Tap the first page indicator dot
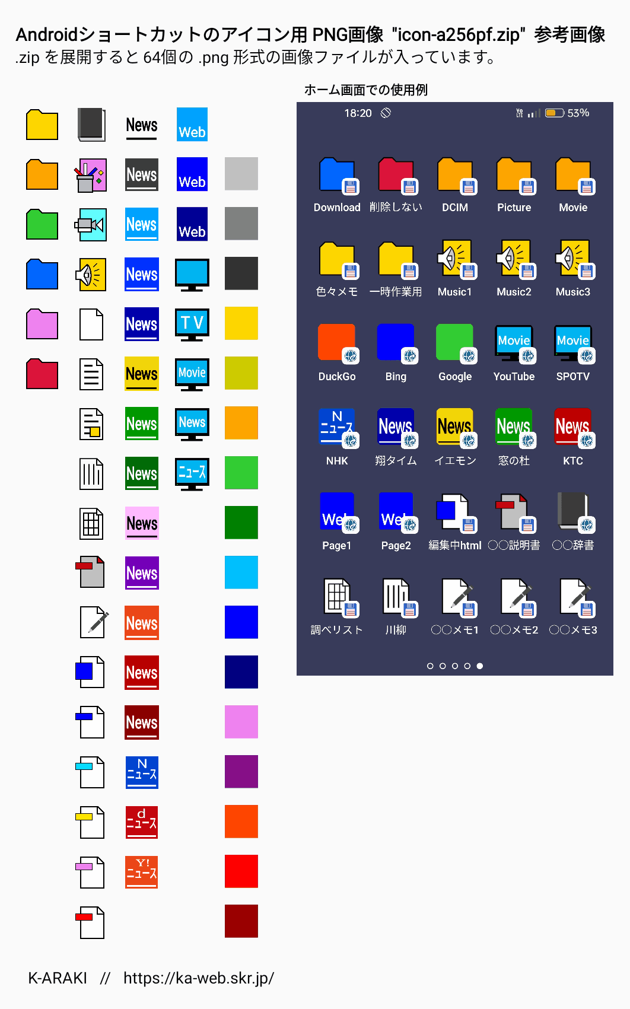Screen dimensions: 630x1009 (430, 666)
